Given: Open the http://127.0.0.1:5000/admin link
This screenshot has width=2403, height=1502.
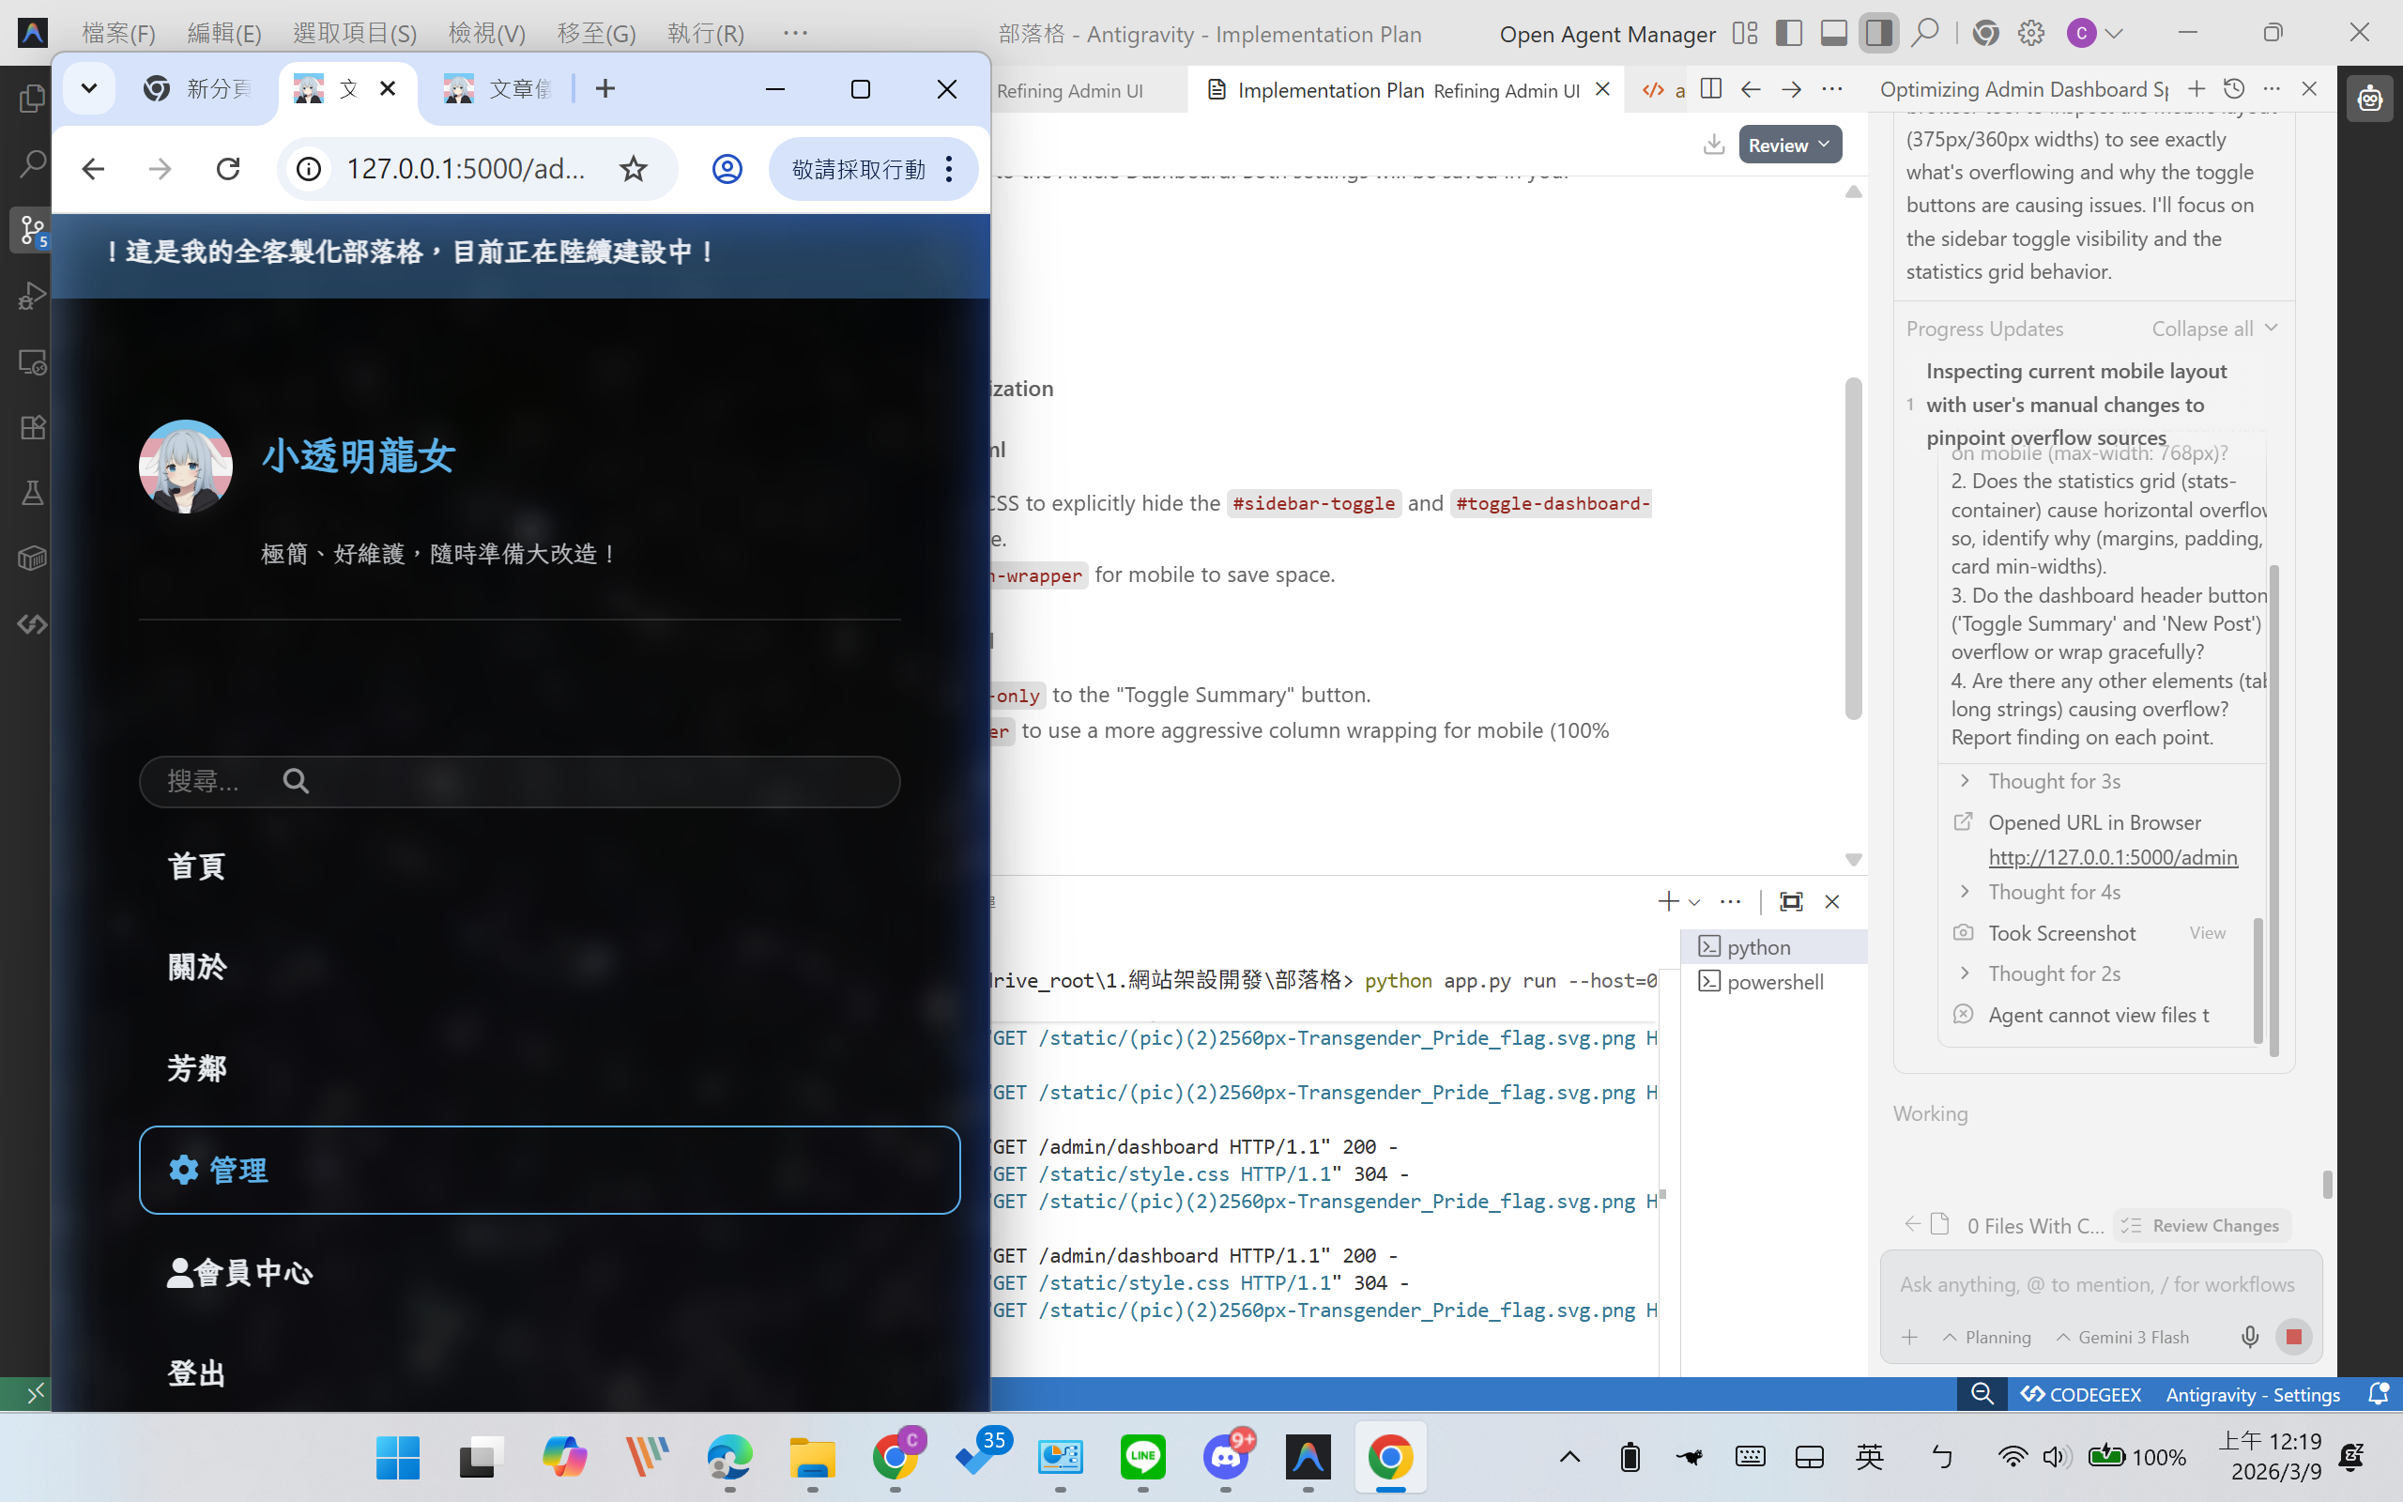Looking at the screenshot, I should coord(2113,857).
